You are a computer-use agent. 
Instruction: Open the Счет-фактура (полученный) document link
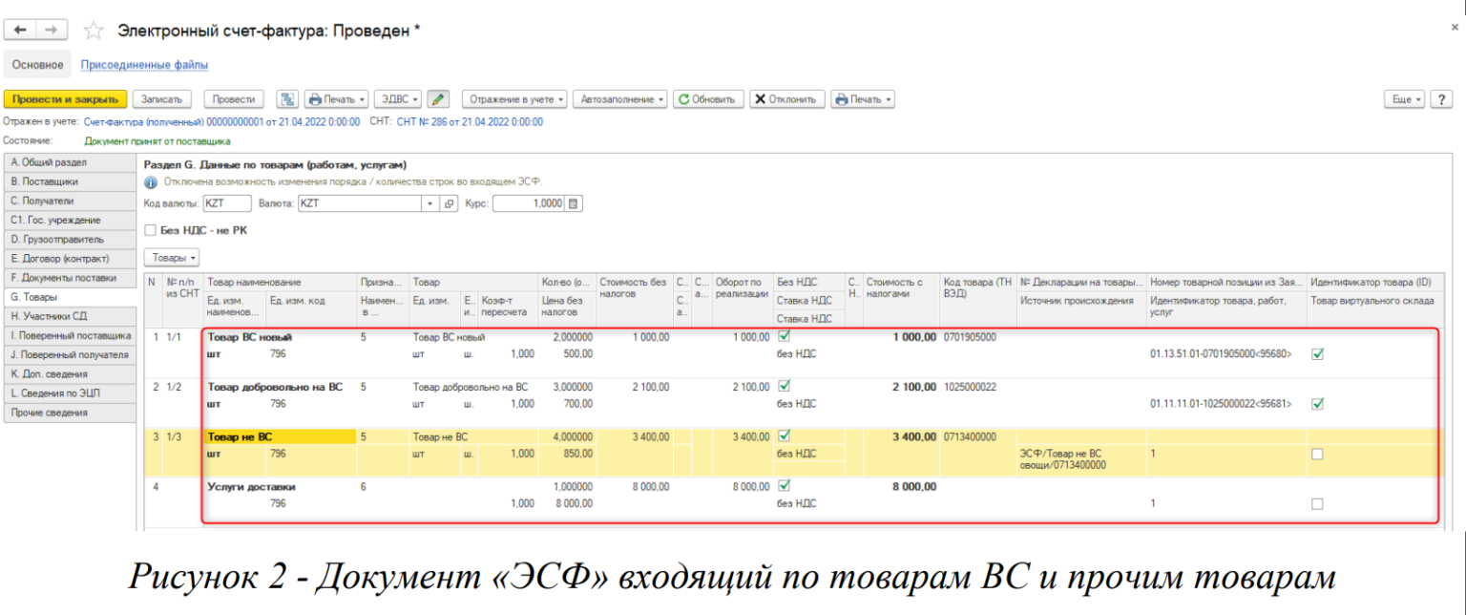click(221, 122)
